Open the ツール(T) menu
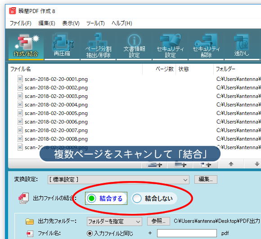This screenshot has width=261, height=239. (95, 23)
